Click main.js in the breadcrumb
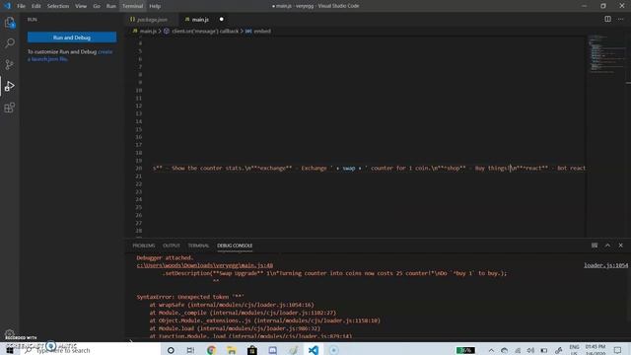The height and width of the screenshot is (355, 631). (148, 31)
